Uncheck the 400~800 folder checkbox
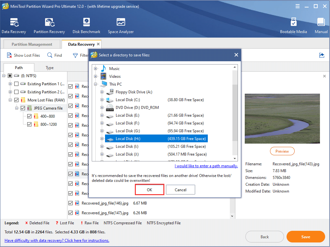 coord(29,116)
